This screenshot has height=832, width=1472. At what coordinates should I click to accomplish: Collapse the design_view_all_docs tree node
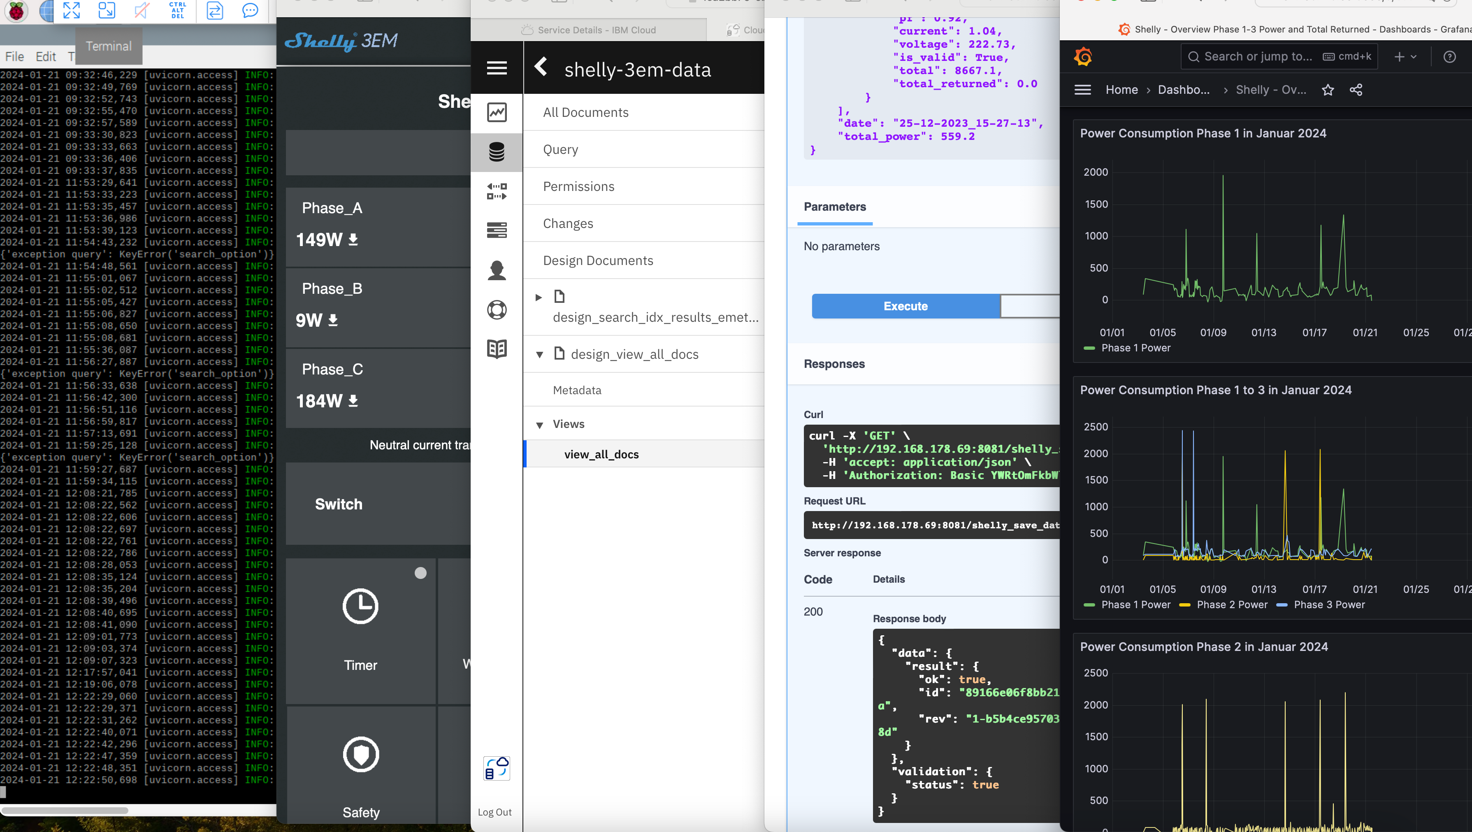coord(539,355)
